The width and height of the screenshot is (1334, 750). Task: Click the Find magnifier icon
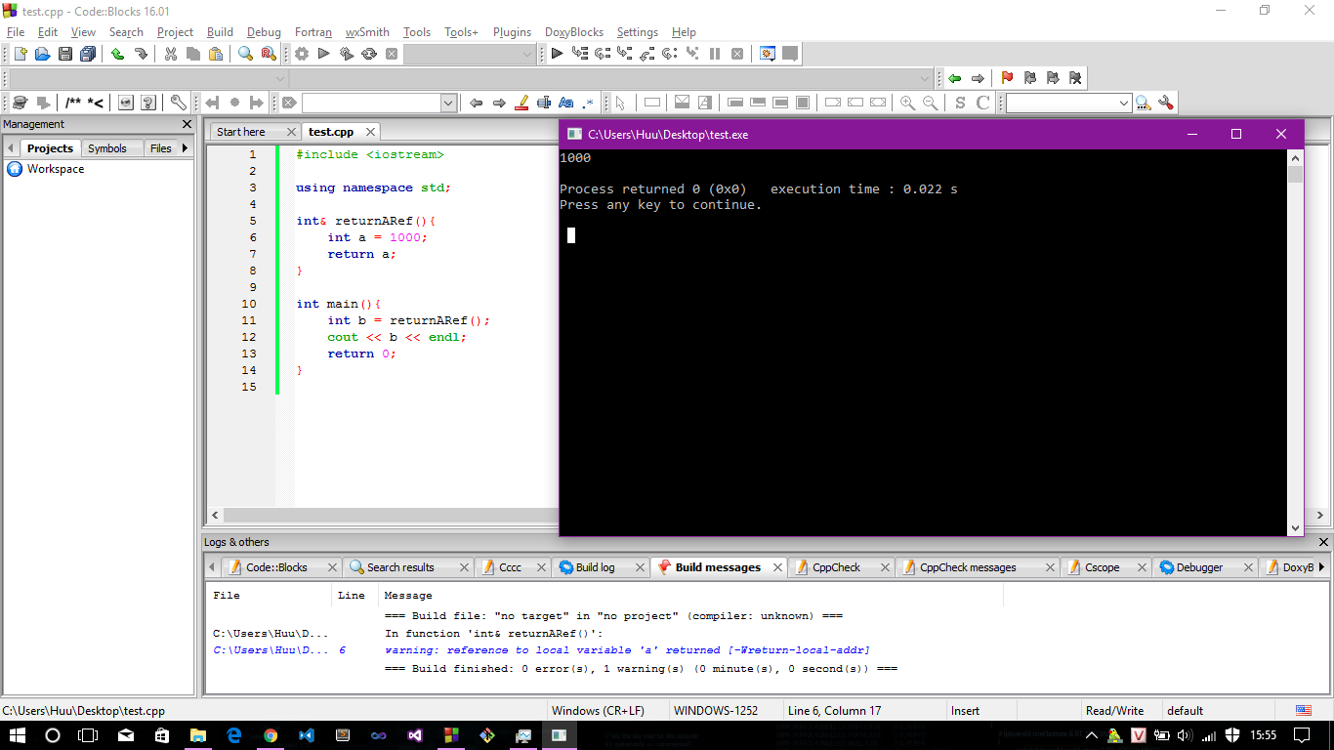tap(246, 55)
